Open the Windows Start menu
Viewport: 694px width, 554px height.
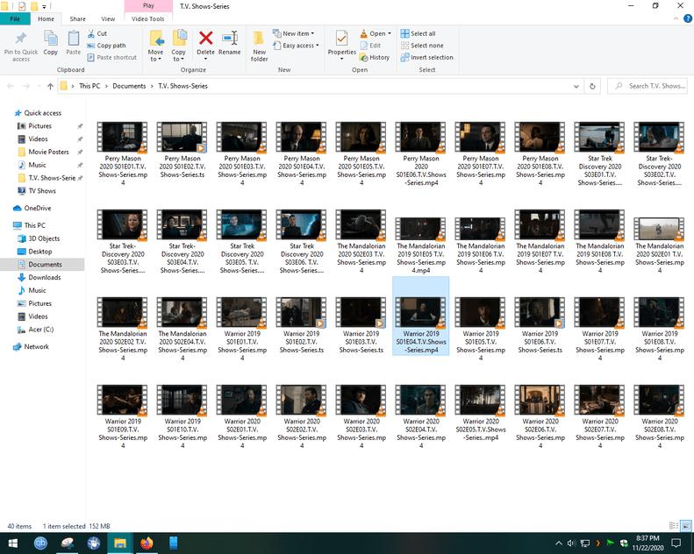[x=13, y=543]
